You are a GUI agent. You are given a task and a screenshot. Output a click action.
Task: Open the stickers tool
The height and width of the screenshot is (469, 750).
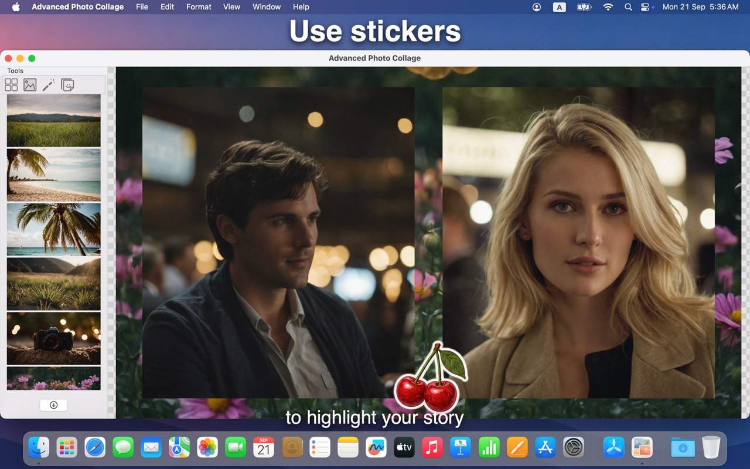67,85
